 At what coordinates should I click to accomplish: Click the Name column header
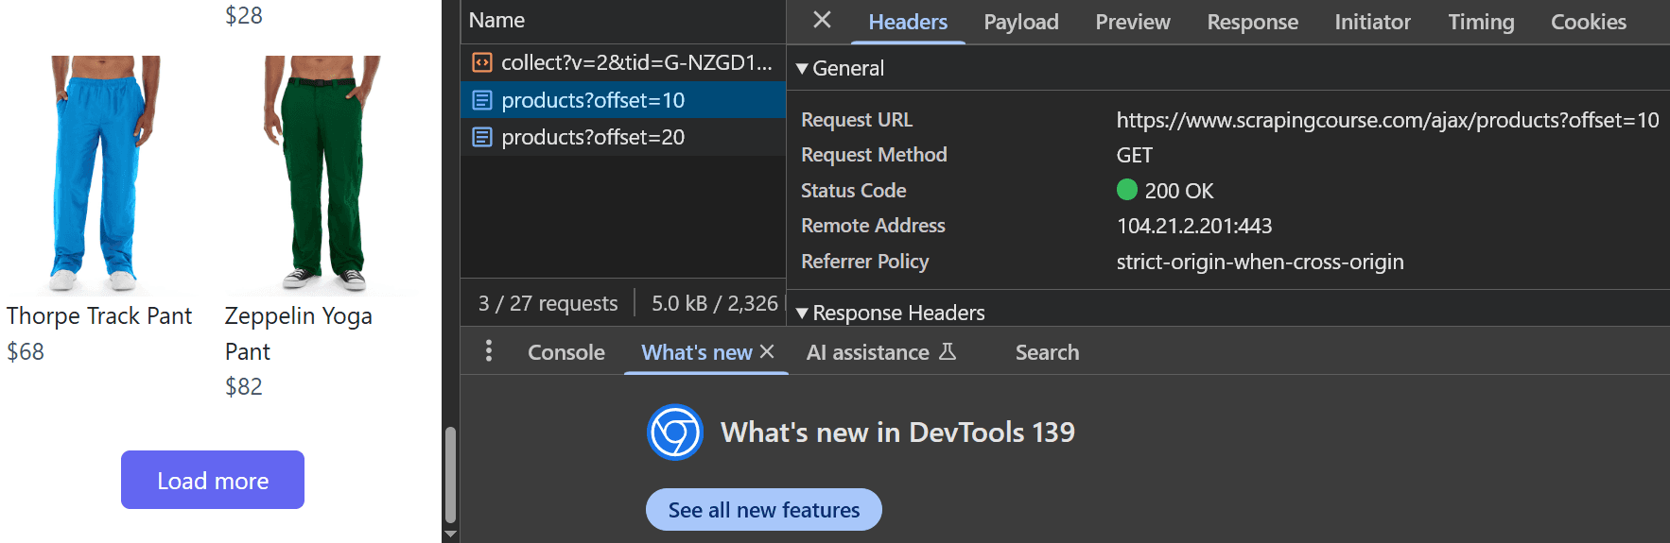coord(623,21)
